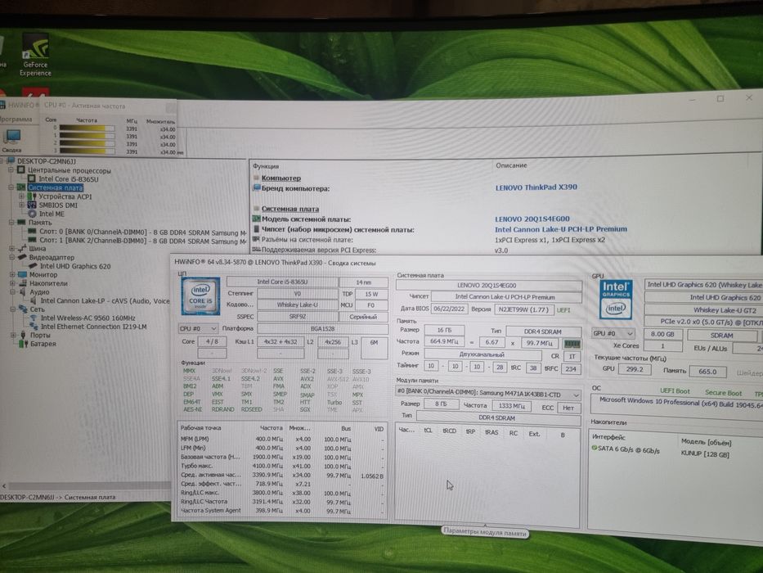This screenshot has height=573, width=763.
Task: Click the green UEFI label
Action: coord(563,310)
